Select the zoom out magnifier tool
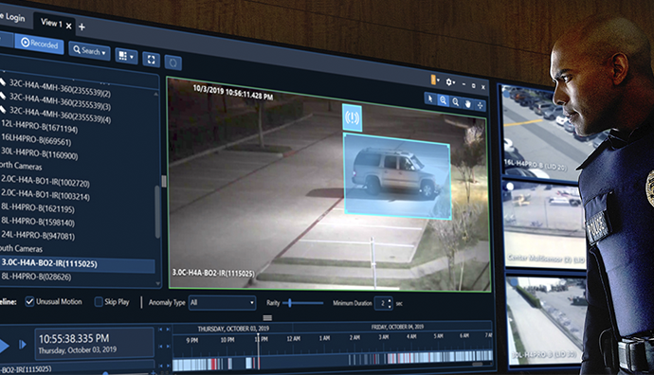This screenshot has width=654, height=375. (x=456, y=102)
